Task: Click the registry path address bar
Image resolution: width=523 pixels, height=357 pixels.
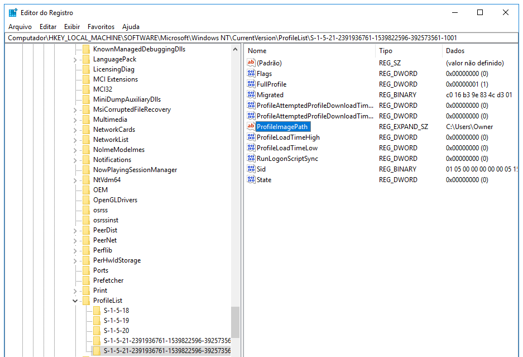Action: 261,38
